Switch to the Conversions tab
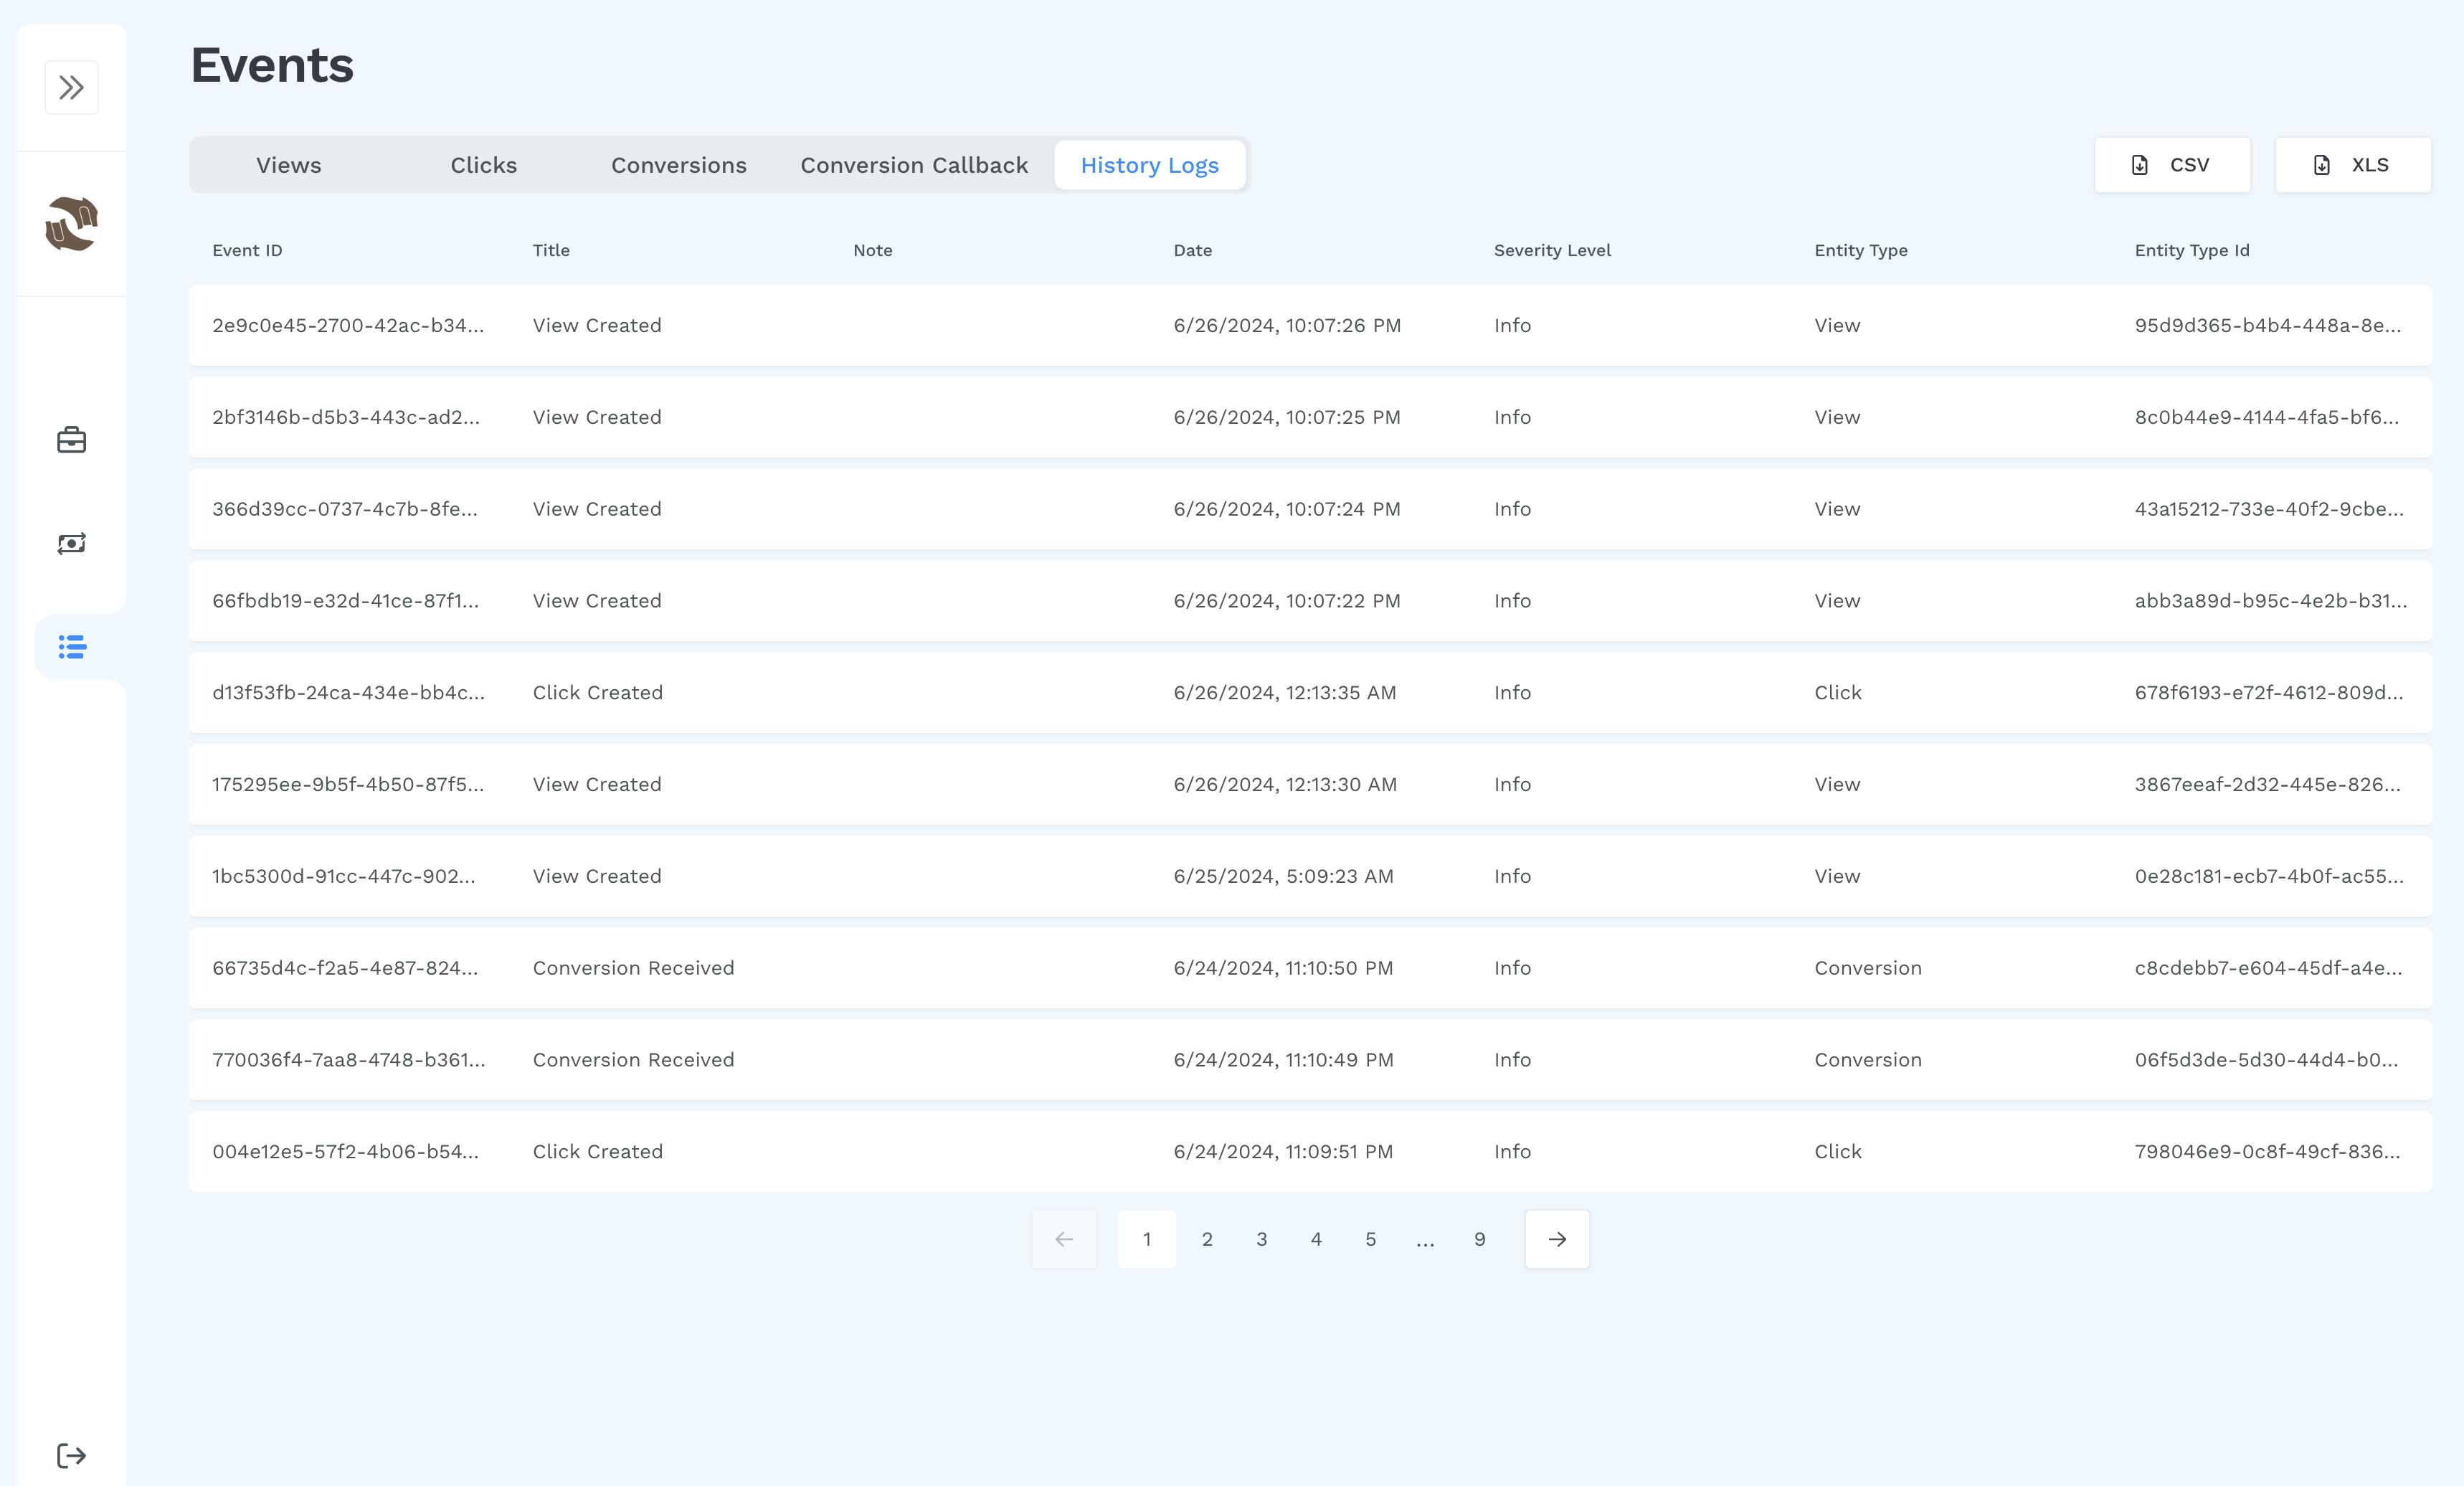The height and width of the screenshot is (1486, 2464). pos(679,165)
